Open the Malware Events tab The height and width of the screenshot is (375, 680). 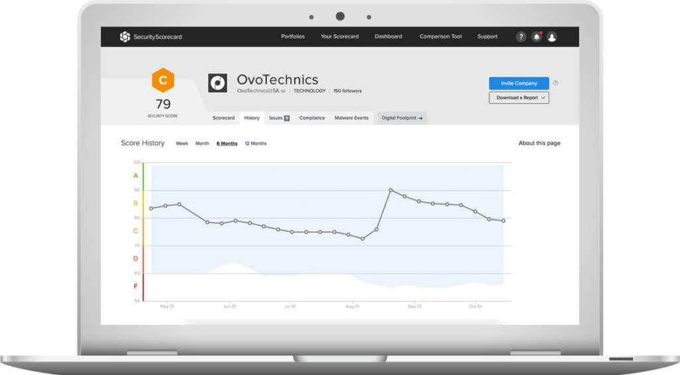pos(351,118)
